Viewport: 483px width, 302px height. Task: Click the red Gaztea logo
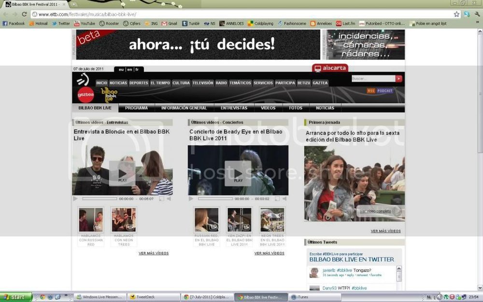85,95
